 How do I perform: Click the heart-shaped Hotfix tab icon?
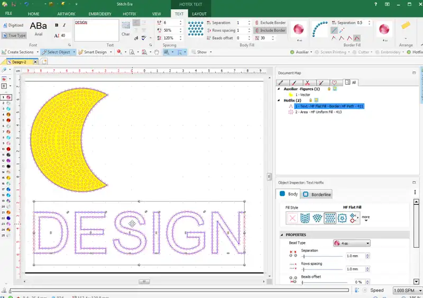point(334,83)
